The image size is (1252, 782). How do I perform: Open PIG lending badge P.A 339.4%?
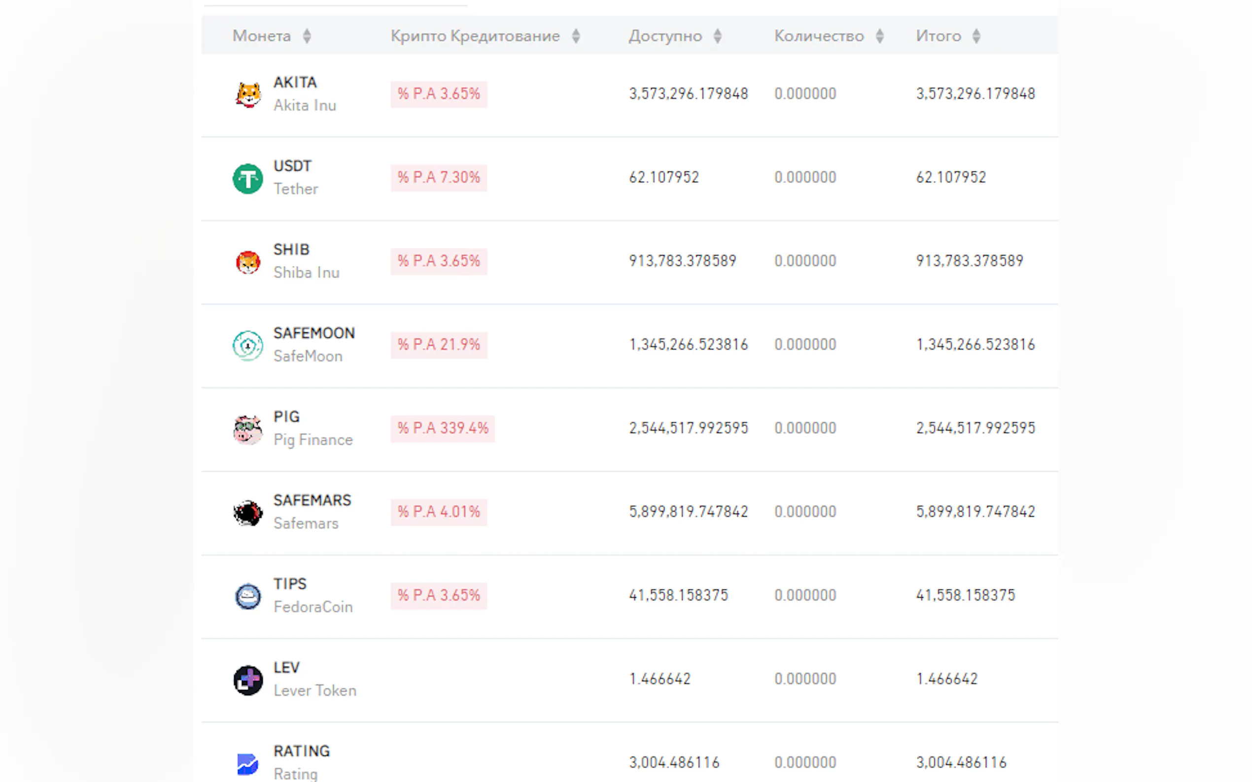point(443,428)
